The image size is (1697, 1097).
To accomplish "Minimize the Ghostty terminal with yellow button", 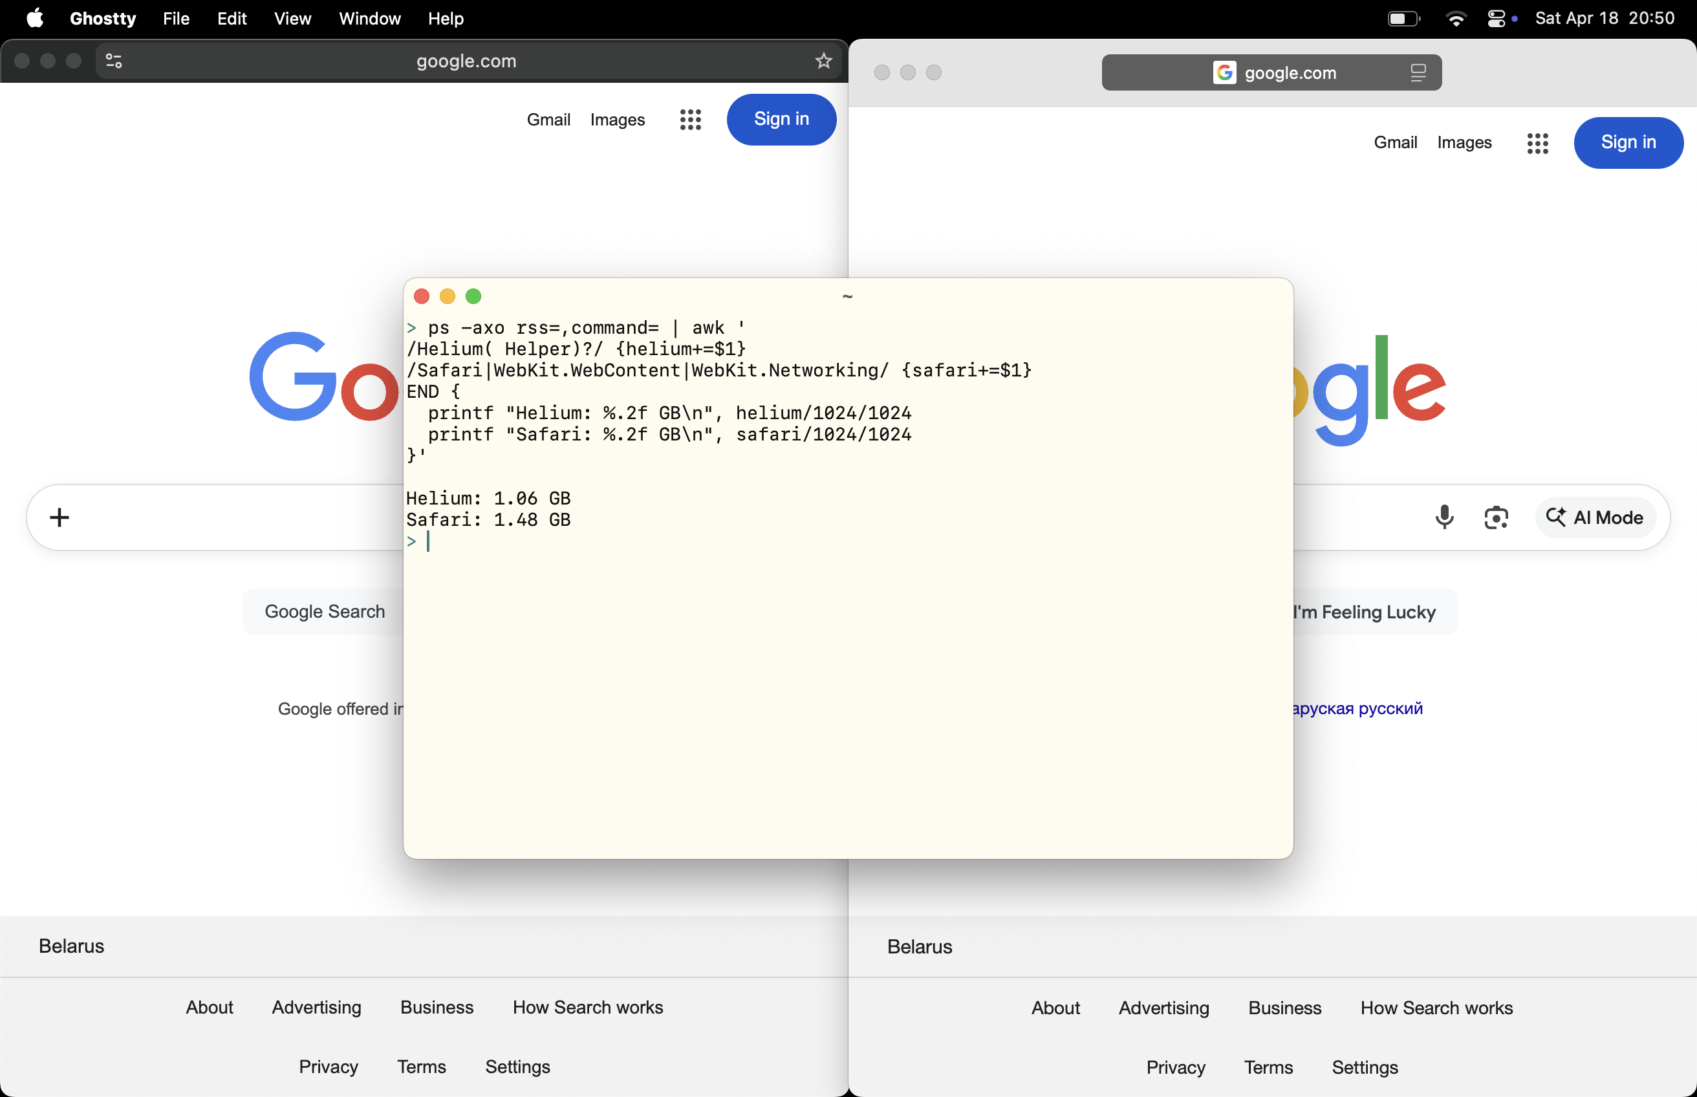I will coord(448,296).
